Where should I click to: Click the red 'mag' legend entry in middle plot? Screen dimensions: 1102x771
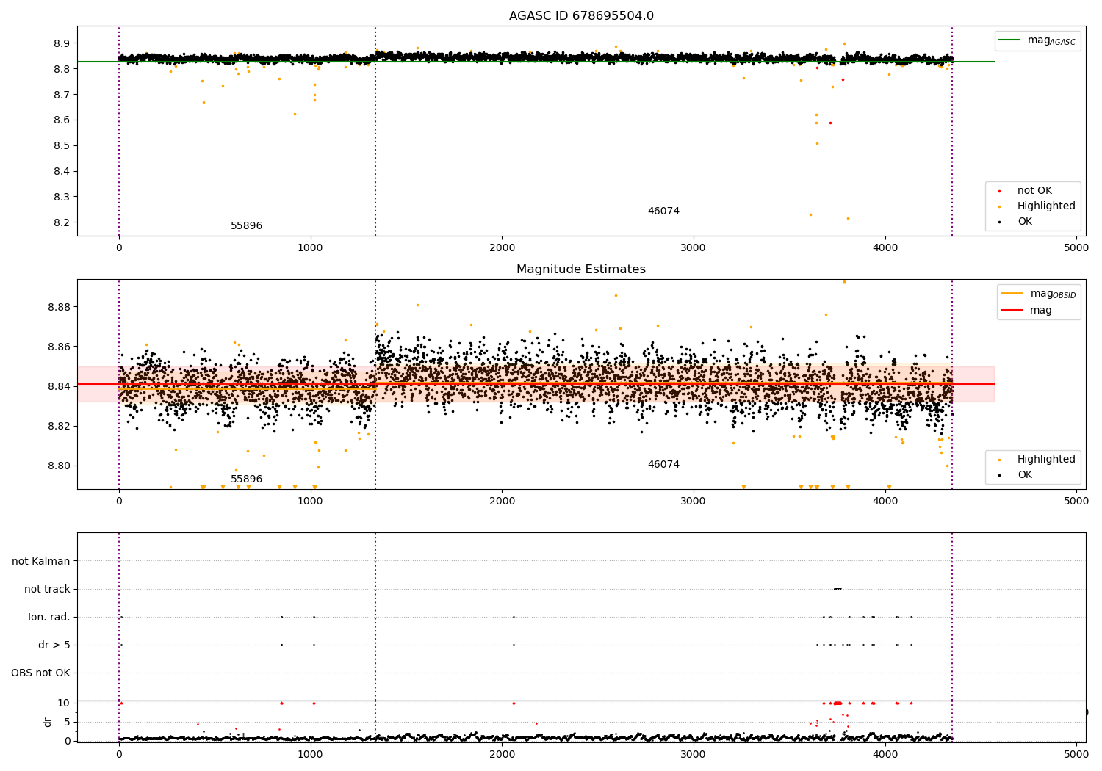point(1026,311)
